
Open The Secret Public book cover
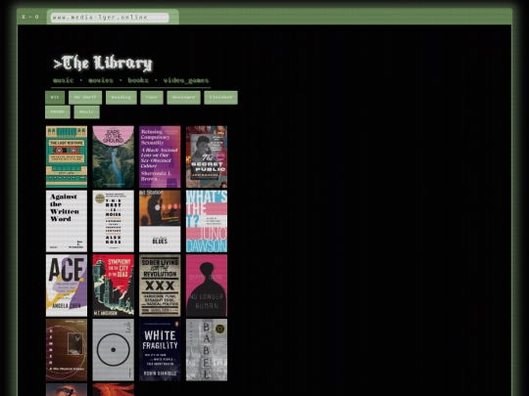[207, 156]
